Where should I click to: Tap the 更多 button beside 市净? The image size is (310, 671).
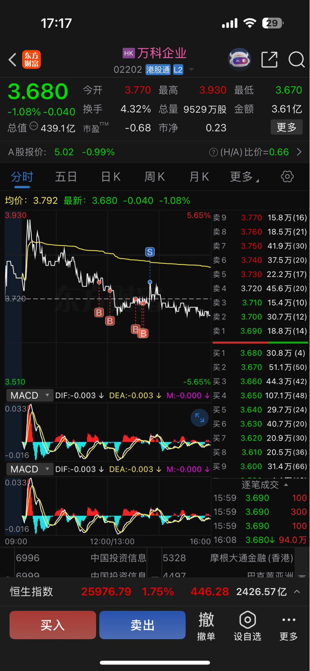coord(287,127)
